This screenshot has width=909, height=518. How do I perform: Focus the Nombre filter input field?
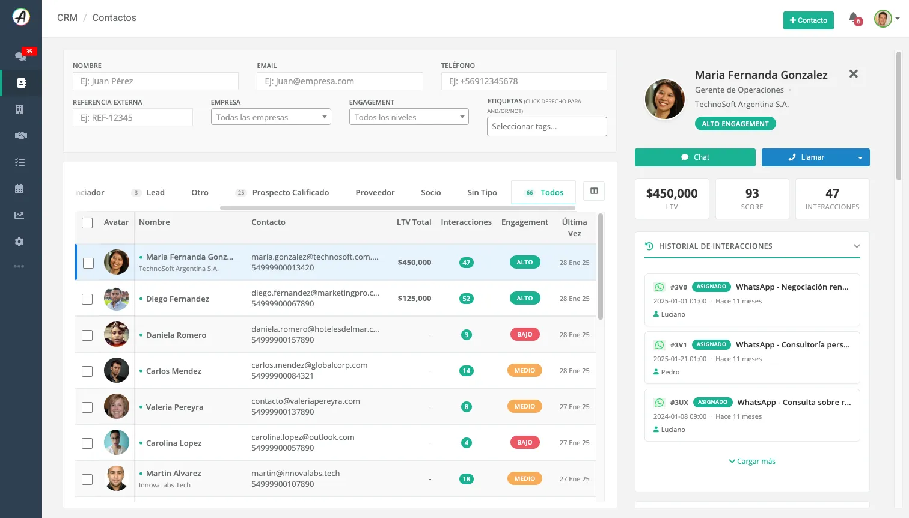pos(156,81)
